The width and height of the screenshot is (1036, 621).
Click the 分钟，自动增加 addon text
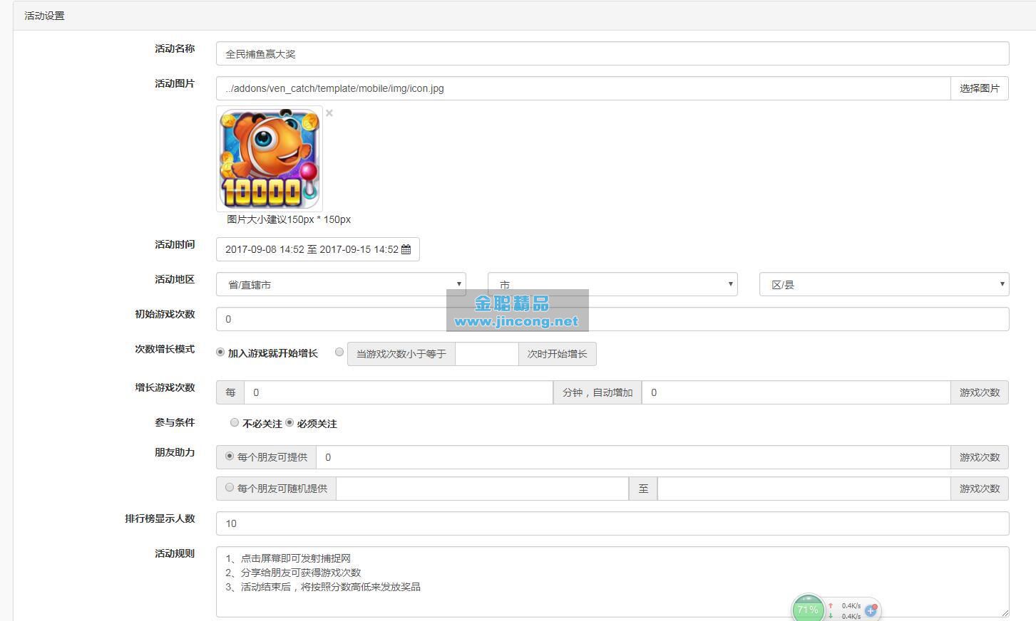tap(598, 392)
